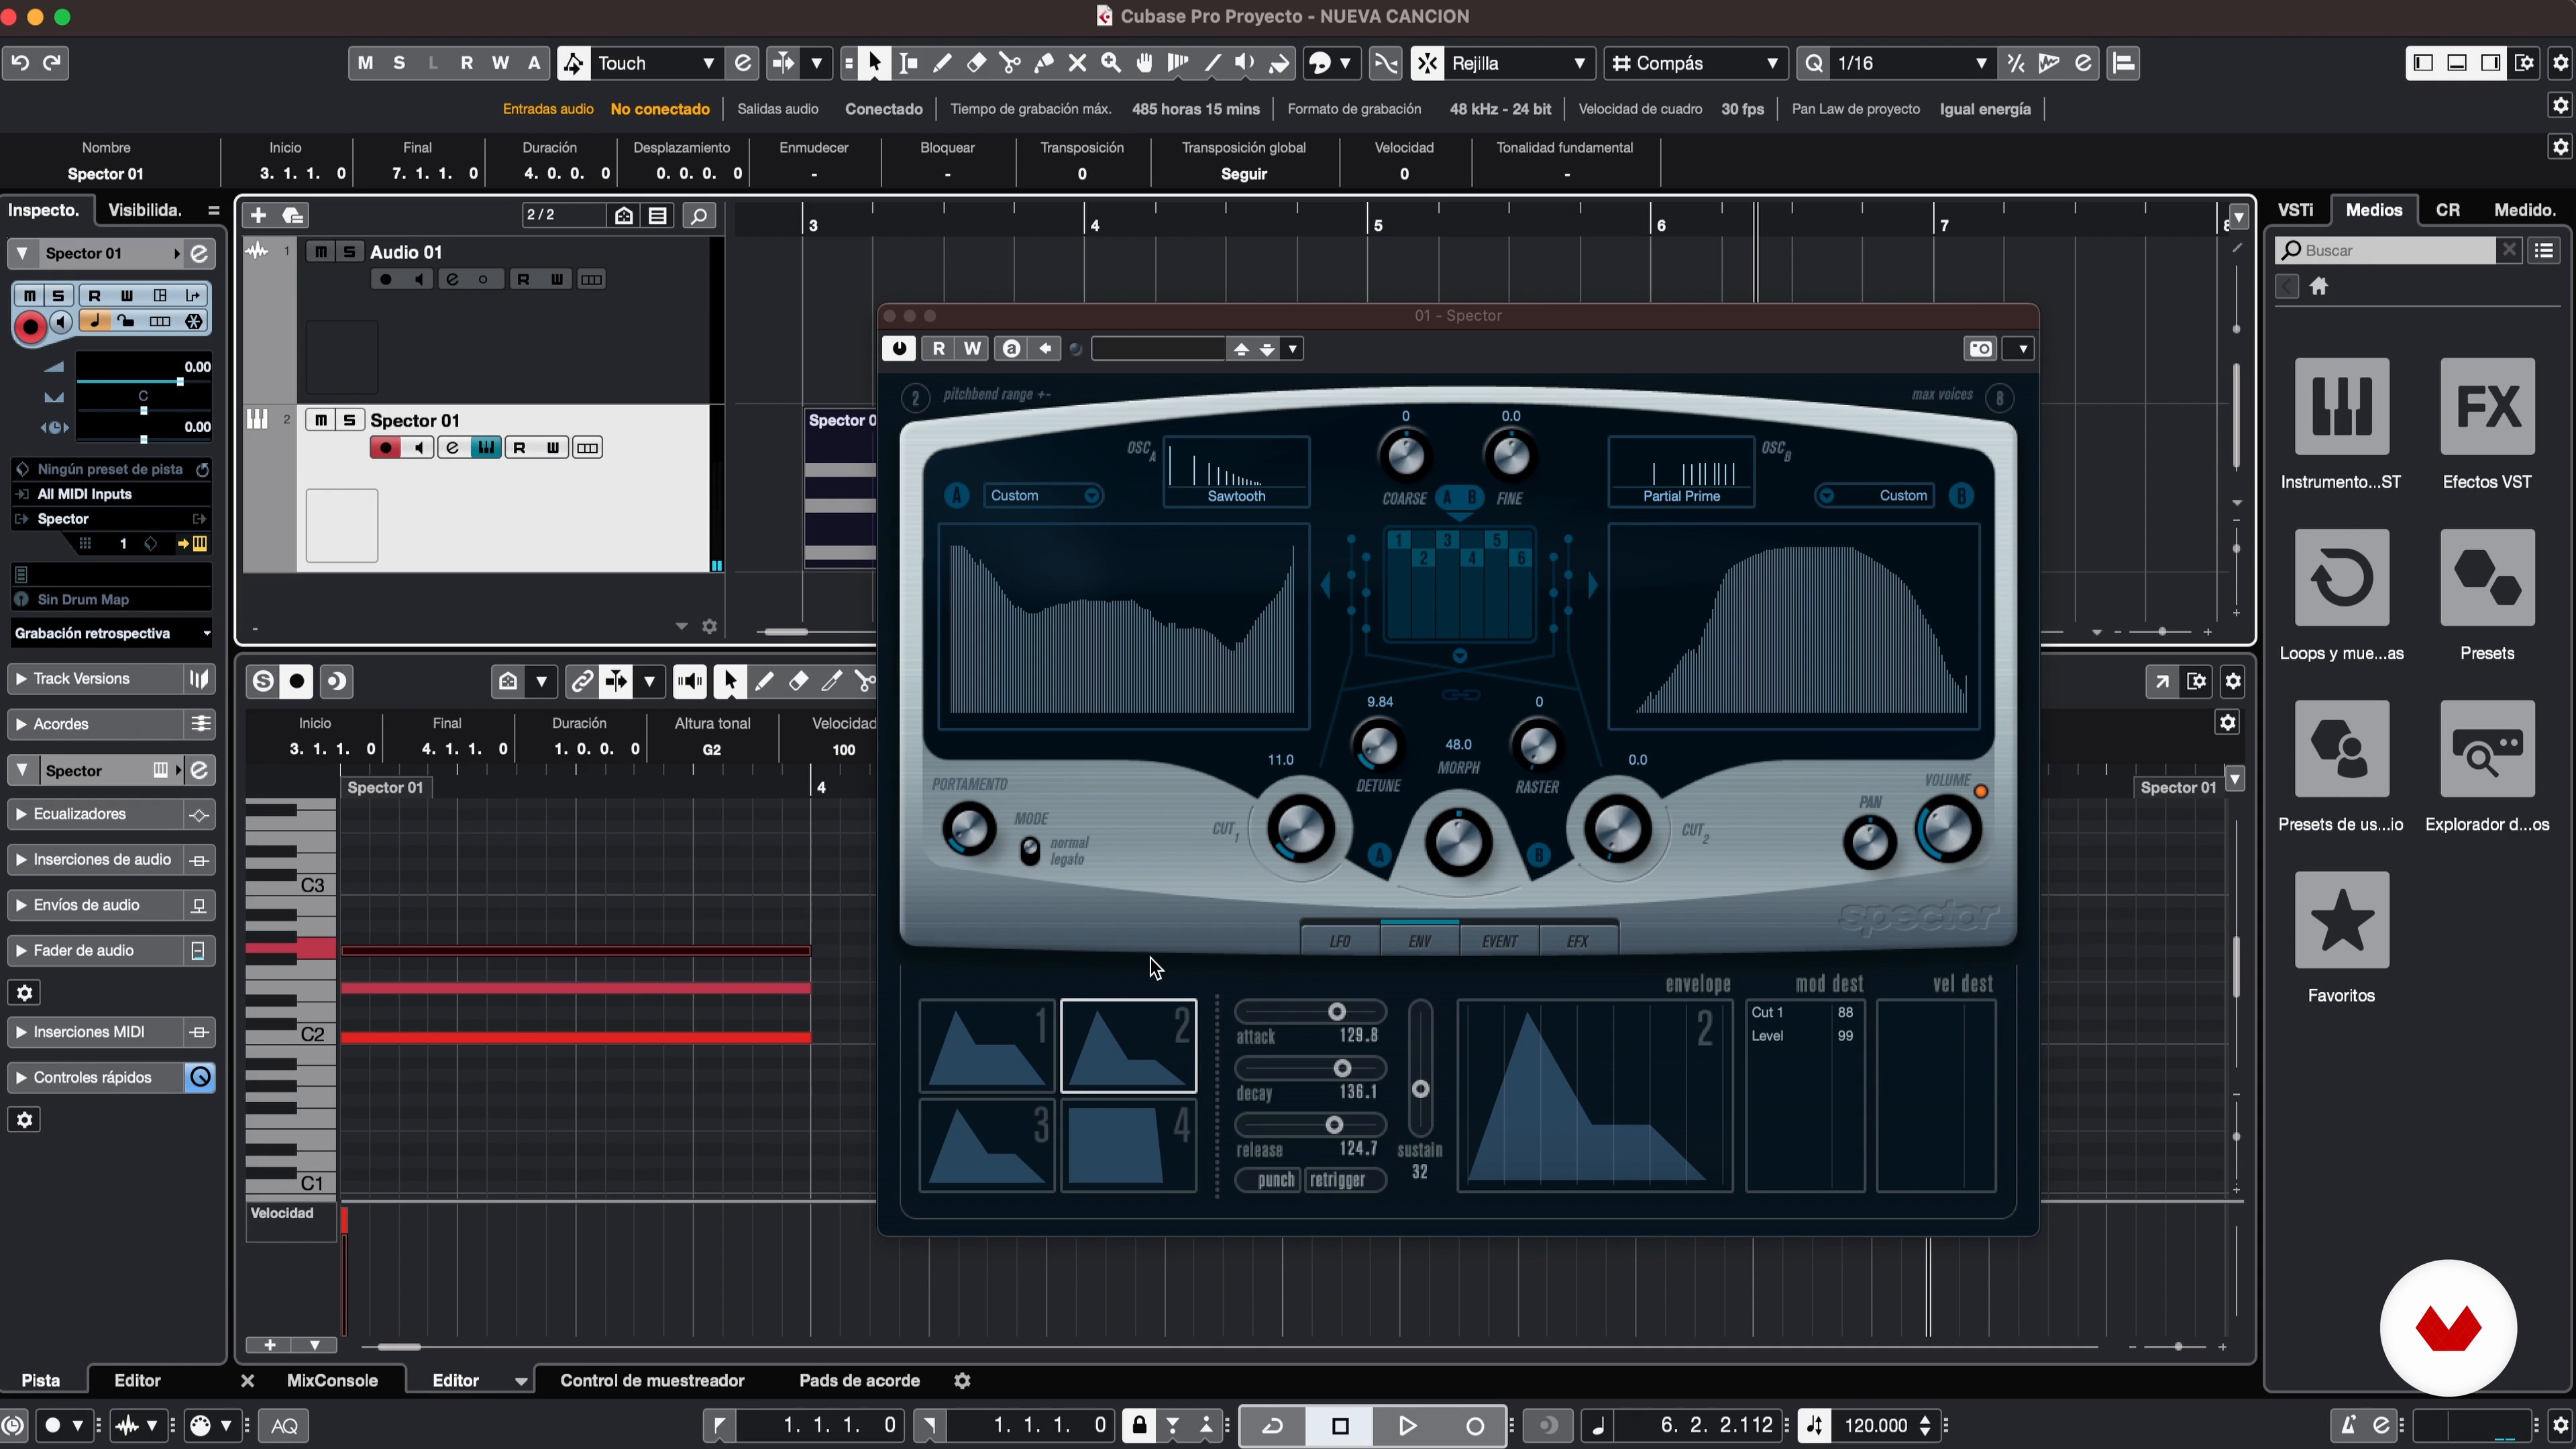The height and width of the screenshot is (1449, 2576).
Task: Adjust the Spector vertical sustain slider
Action: click(x=1420, y=1069)
